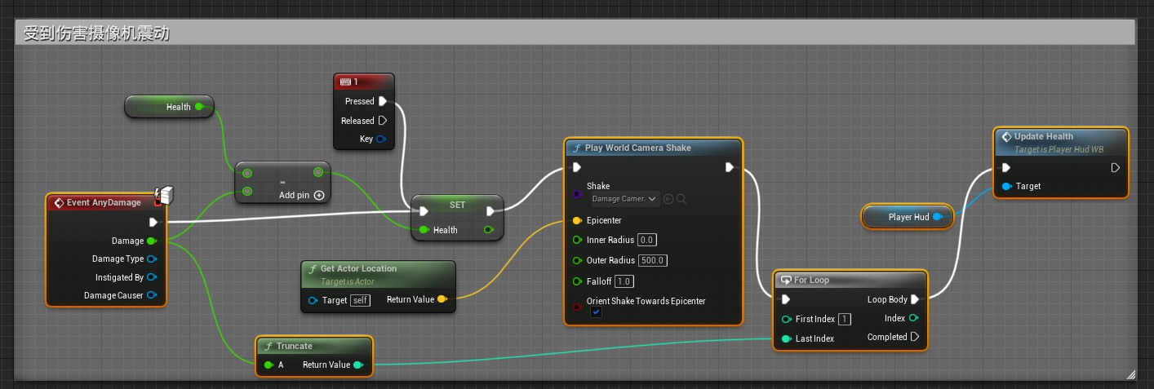The width and height of the screenshot is (1154, 389).
Task: Click the Released execution pin on key 1
Action: [382, 121]
